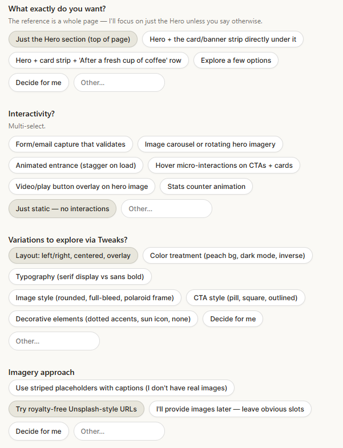
Task: Click 'Decide for me' under Imagery approach
Action: pyautogui.click(x=38, y=431)
